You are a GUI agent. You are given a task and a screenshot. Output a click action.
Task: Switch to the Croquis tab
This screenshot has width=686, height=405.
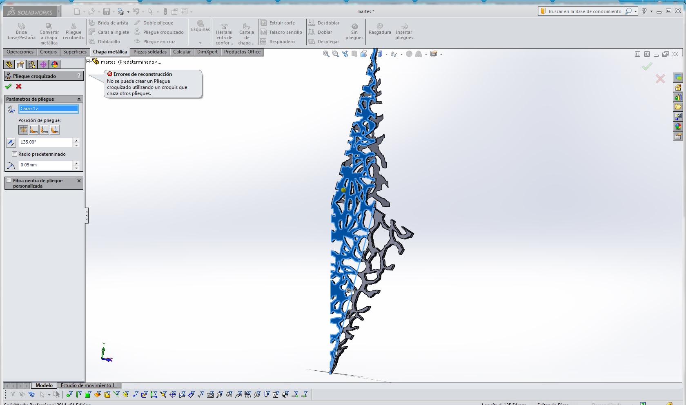[x=48, y=52]
